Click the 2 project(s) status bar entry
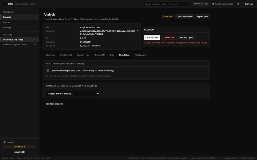This screenshot has width=257, height=160. 47,158
